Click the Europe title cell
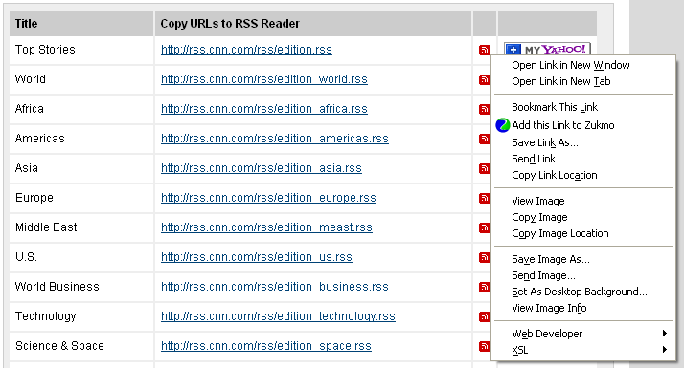684x368 pixels. point(81,198)
